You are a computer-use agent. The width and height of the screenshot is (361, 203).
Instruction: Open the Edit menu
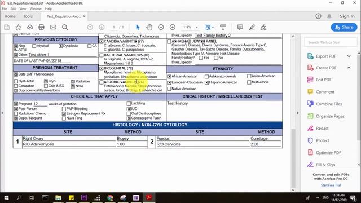[13, 8]
